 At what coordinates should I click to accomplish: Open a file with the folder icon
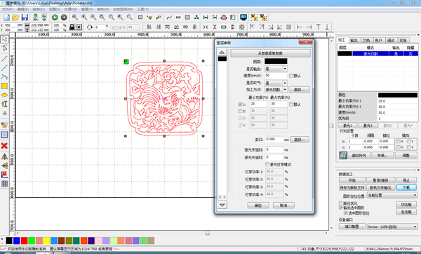[x=15, y=18]
